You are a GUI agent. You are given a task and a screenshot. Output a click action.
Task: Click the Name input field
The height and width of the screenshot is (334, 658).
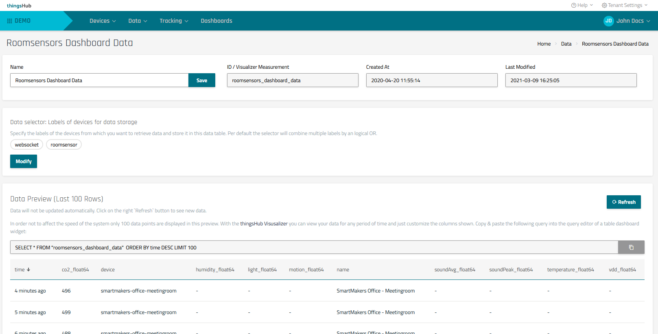[x=99, y=81]
